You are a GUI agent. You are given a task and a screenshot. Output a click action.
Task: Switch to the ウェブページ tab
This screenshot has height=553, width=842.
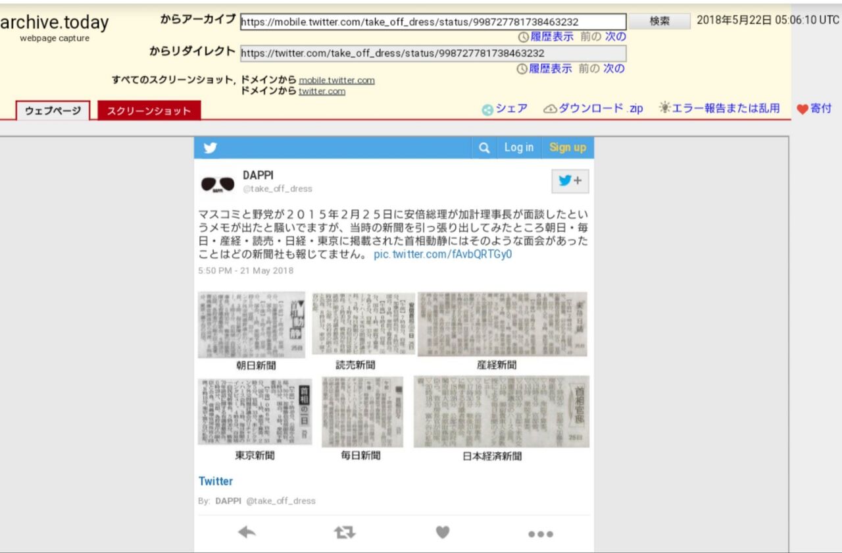click(53, 111)
